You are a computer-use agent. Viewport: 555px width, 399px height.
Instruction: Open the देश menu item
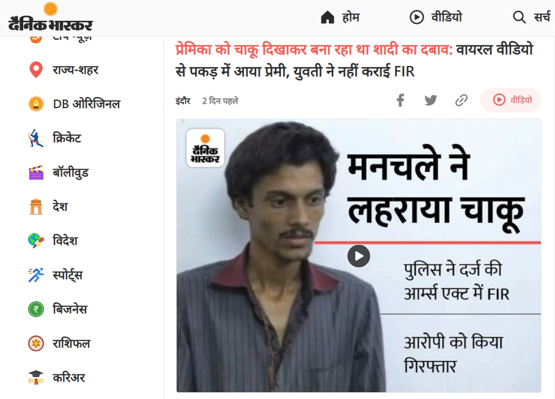point(60,206)
